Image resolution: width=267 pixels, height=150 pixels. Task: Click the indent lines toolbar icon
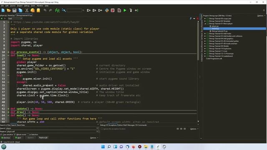click(88, 10)
